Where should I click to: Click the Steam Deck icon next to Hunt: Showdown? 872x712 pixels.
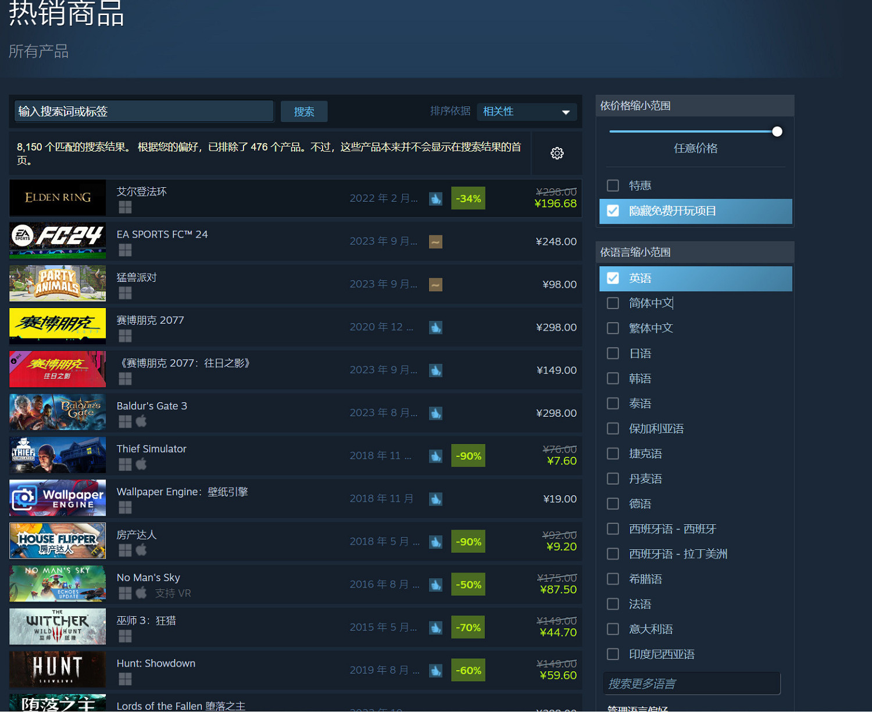click(435, 670)
